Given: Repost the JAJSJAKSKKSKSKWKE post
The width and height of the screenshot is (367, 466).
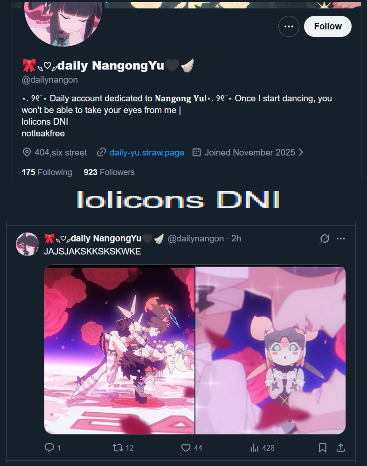Looking at the screenshot, I should 118,448.
